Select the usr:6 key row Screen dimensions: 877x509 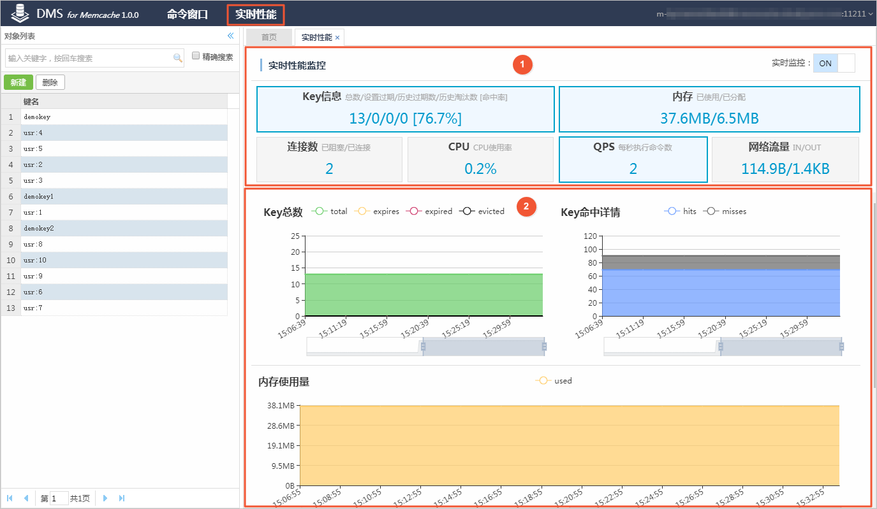[124, 292]
